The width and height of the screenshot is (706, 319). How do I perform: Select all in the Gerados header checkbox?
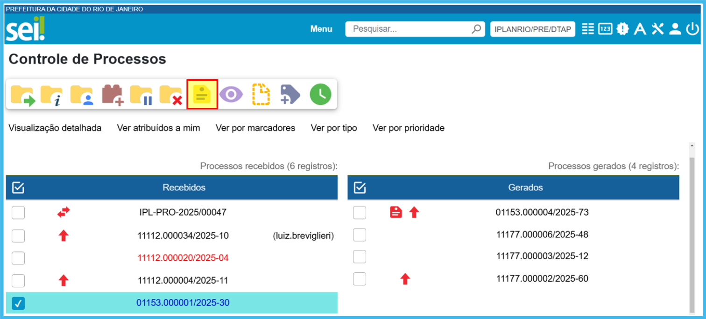point(360,188)
